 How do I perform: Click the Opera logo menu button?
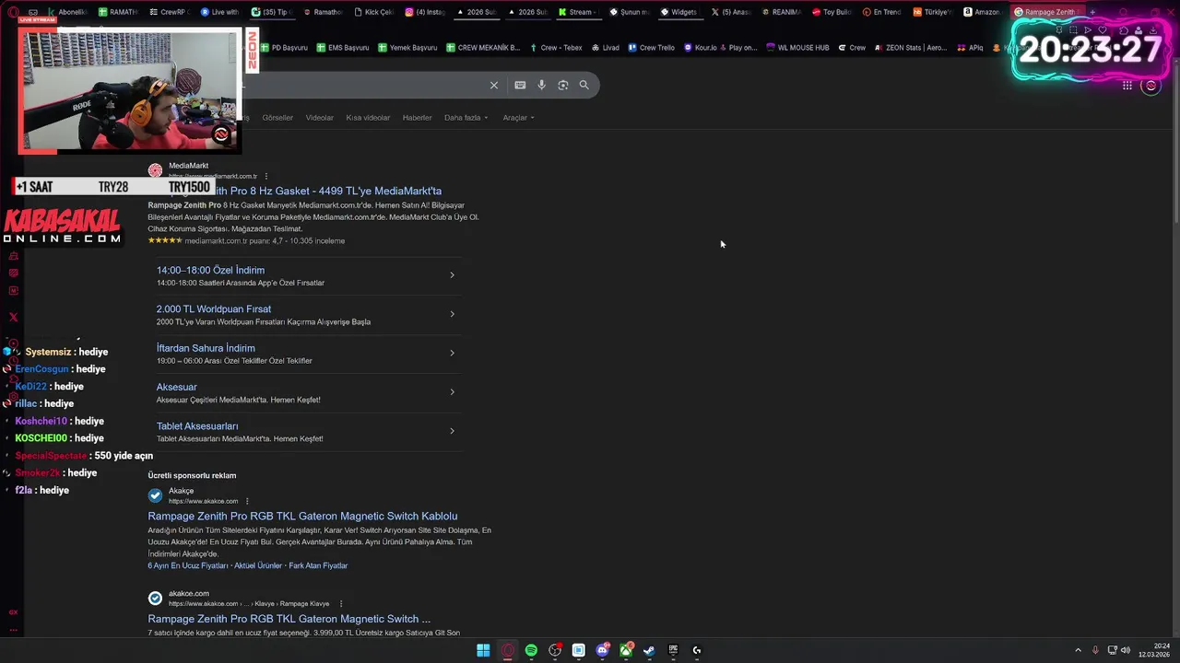[x=13, y=12]
